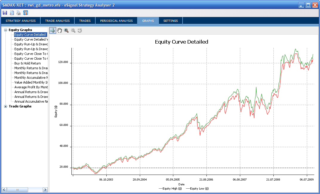Click the tree panel's right scroll arrow
Screen dimensions: 320x194
pos(45,190)
